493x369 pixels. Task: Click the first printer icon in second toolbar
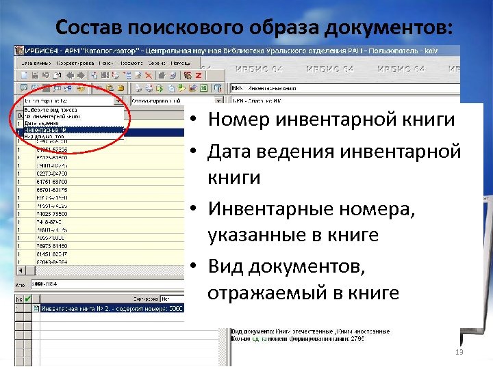(x=138, y=88)
